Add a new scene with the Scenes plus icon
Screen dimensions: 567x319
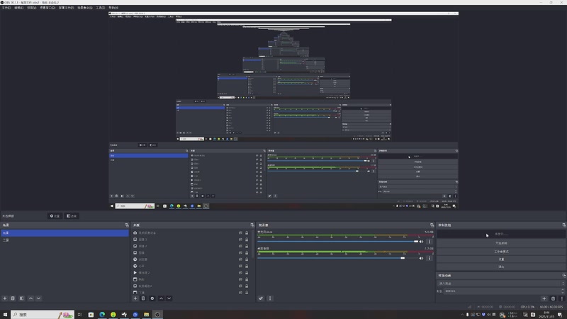(5, 298)
